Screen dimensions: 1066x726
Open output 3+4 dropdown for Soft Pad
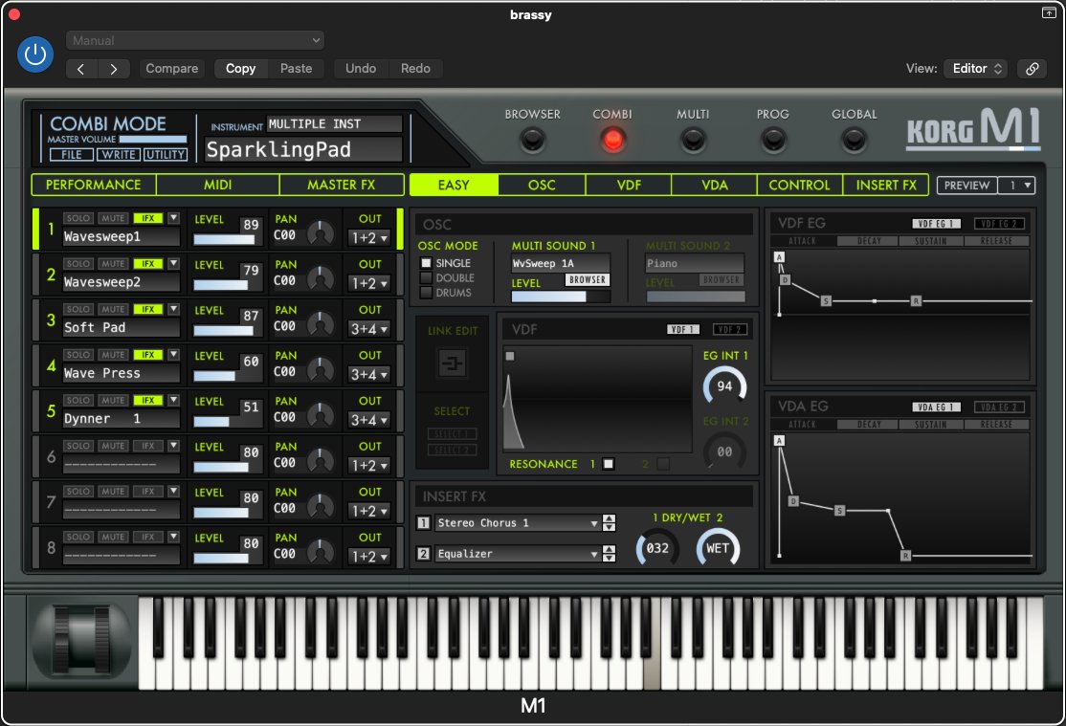click(369, 329)
